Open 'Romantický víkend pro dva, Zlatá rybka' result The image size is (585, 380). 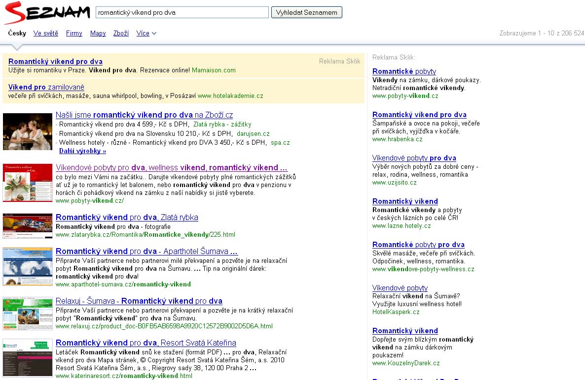tap(127, 218)
